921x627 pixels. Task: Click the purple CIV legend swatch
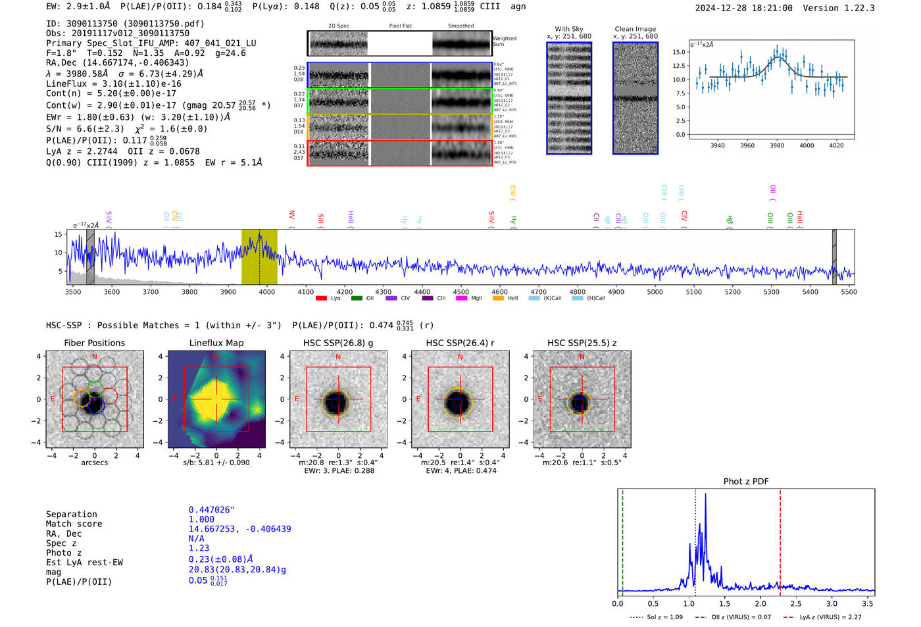[x=391, y=298]
